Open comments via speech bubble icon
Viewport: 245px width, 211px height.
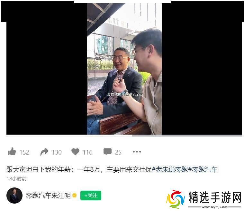point(107,152)
